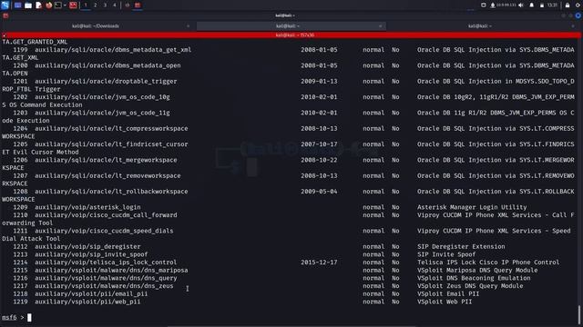Lock the screen via padlock icon
This screenshot has width=583, height=327.
pos(568,5)
